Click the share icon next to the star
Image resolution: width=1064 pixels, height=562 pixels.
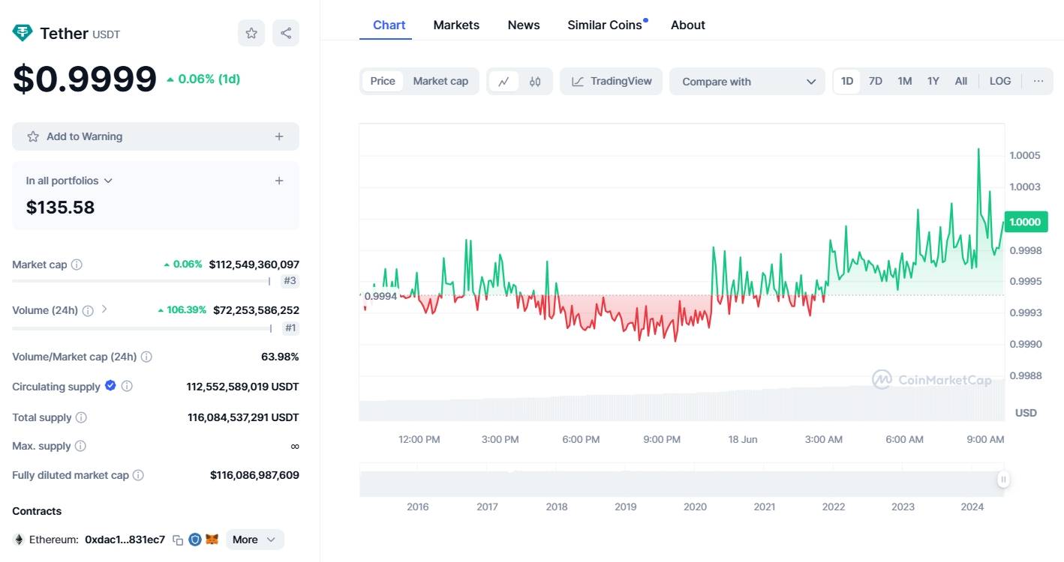[x=286, y=33]
